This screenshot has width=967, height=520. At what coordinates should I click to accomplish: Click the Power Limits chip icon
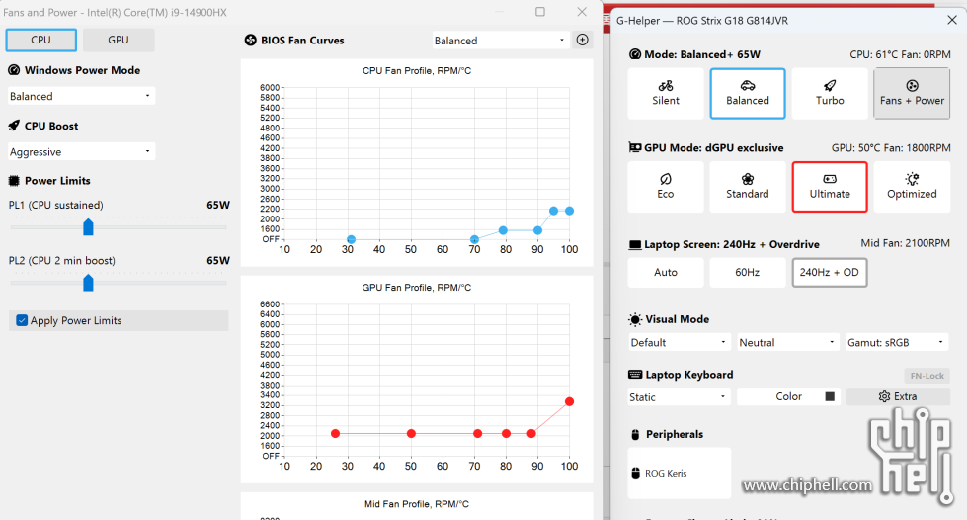(14, 180)
